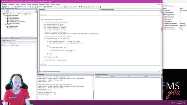Close the Überwachungsausdrücke watch pane
187x105 pixels.
(161, 74)
